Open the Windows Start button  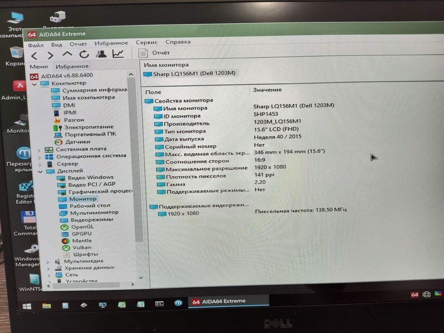click(27, 306)
